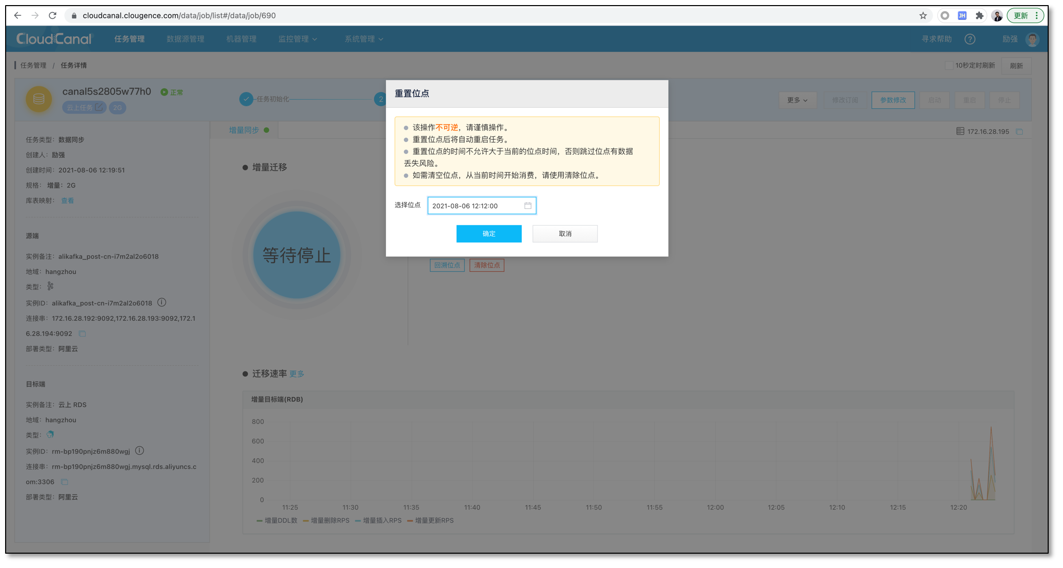1063x568 pixels.
Task: Switch to 数据源管理 in the navigation bar
Action: click(186, 39)
